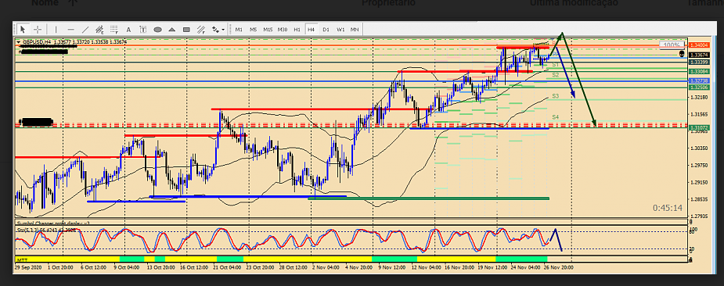Click the Arrows objects icon
Screen dimensions: 724x286
215,30
